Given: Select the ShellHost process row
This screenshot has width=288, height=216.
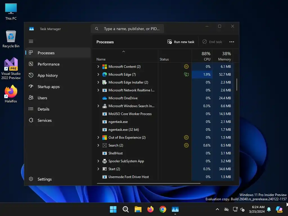Looking at the screenshot, I should coord(163,153).
